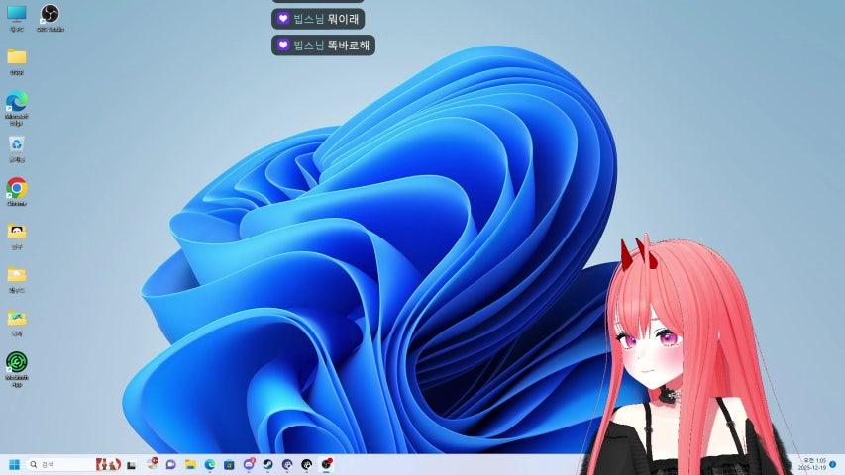Open the Recycle Bin on the desktop

click(17, 145)
